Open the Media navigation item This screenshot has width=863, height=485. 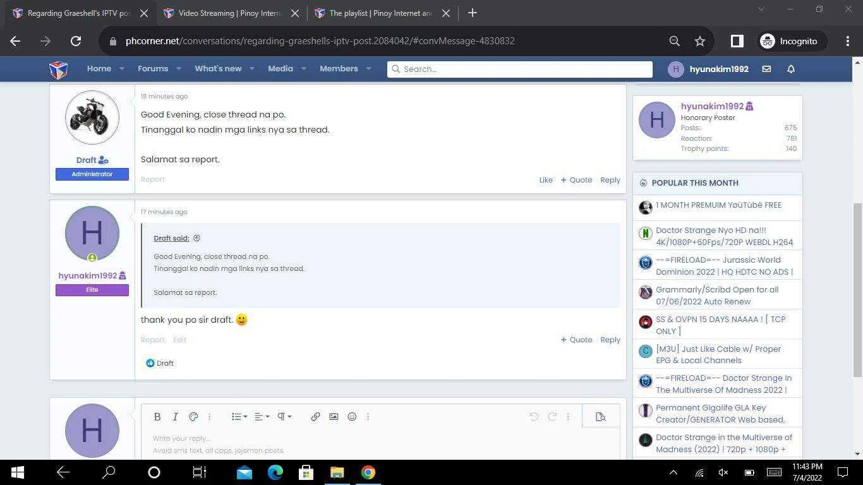[281, 69]
